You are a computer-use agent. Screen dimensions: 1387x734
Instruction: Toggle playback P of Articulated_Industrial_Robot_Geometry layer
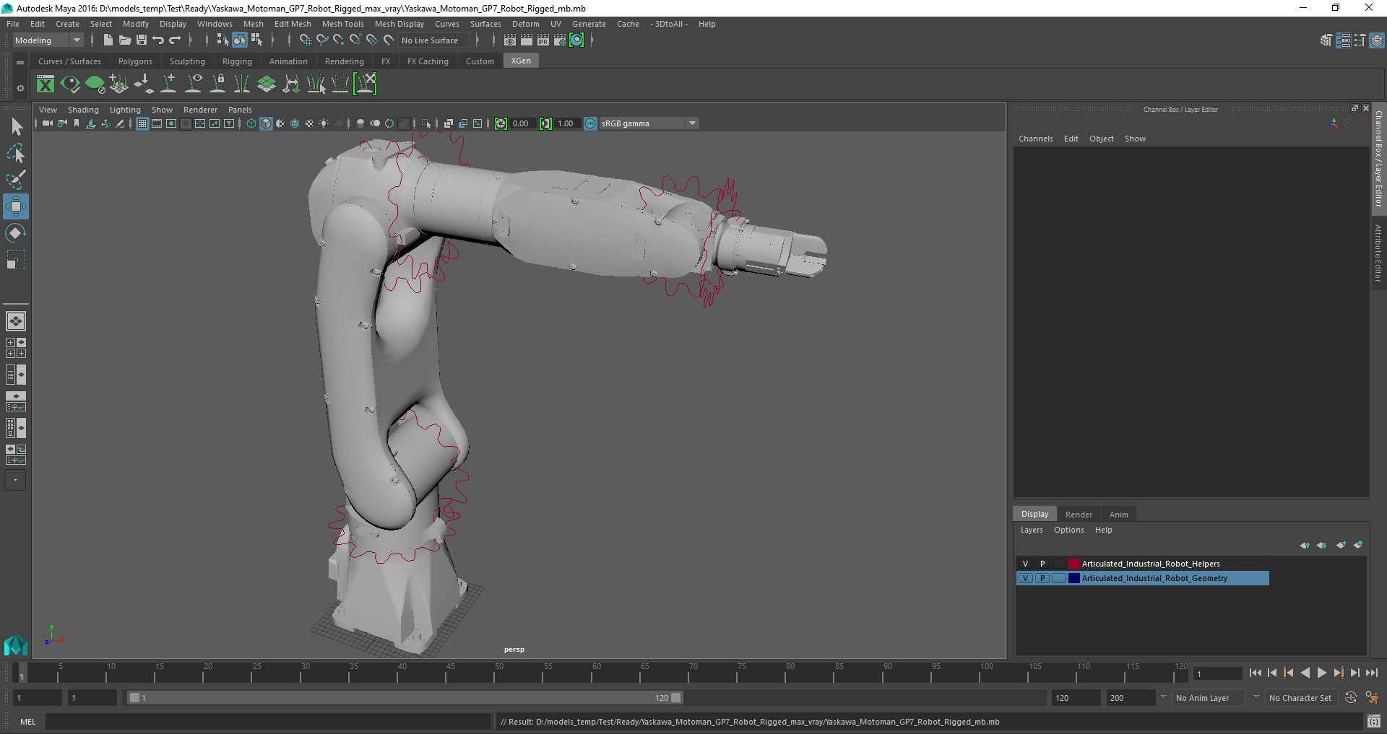1042,578
